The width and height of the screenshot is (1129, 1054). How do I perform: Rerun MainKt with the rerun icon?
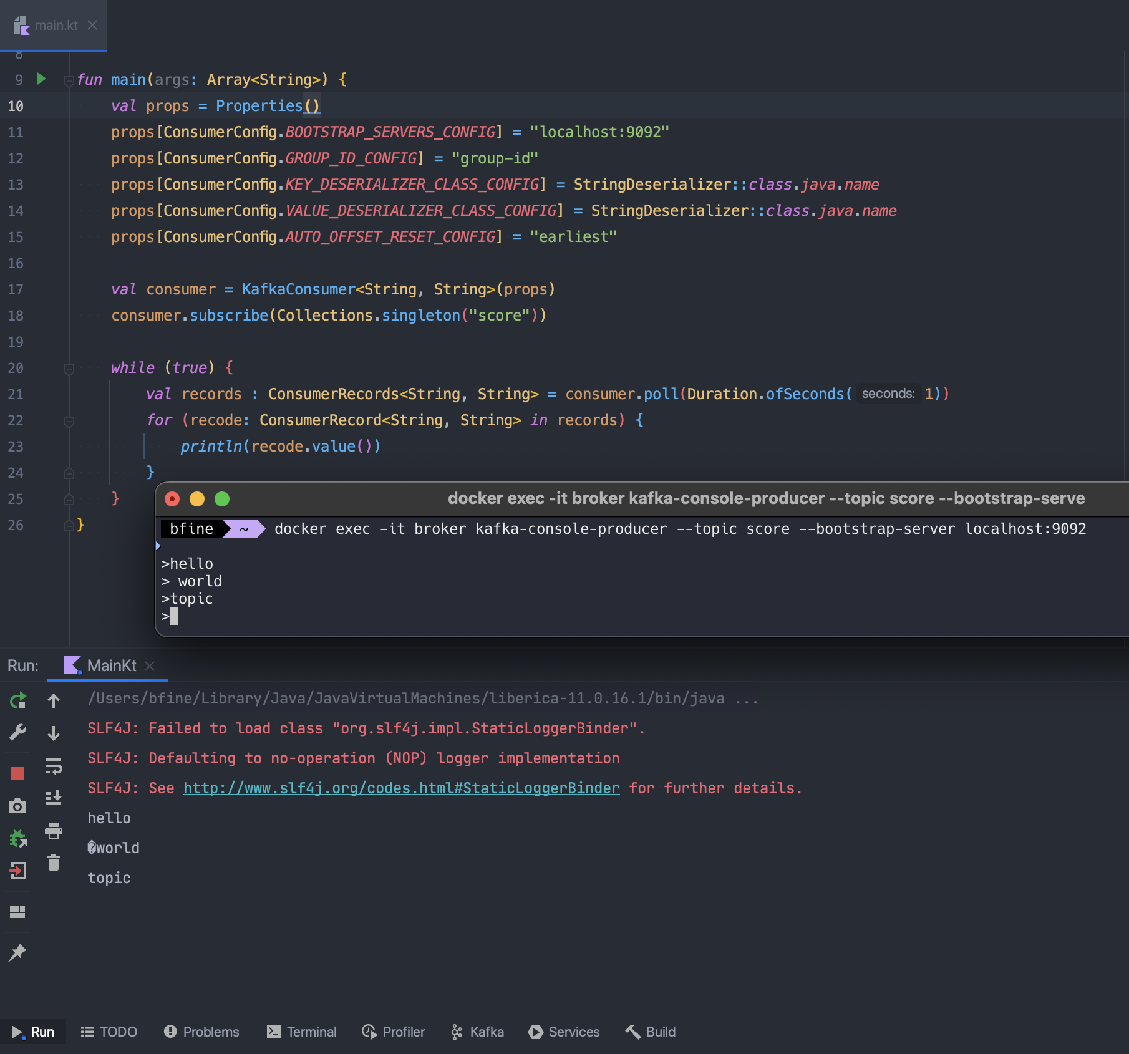(18, 700)
